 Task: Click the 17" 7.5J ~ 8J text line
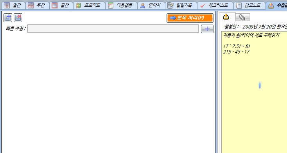point(237,46)
